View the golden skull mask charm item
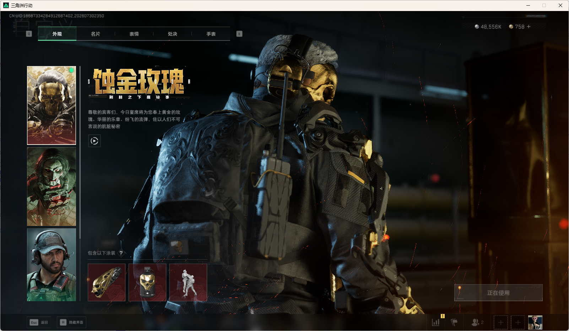The width and height of the screenshot is (569, 331). click(x=147, y=282)
